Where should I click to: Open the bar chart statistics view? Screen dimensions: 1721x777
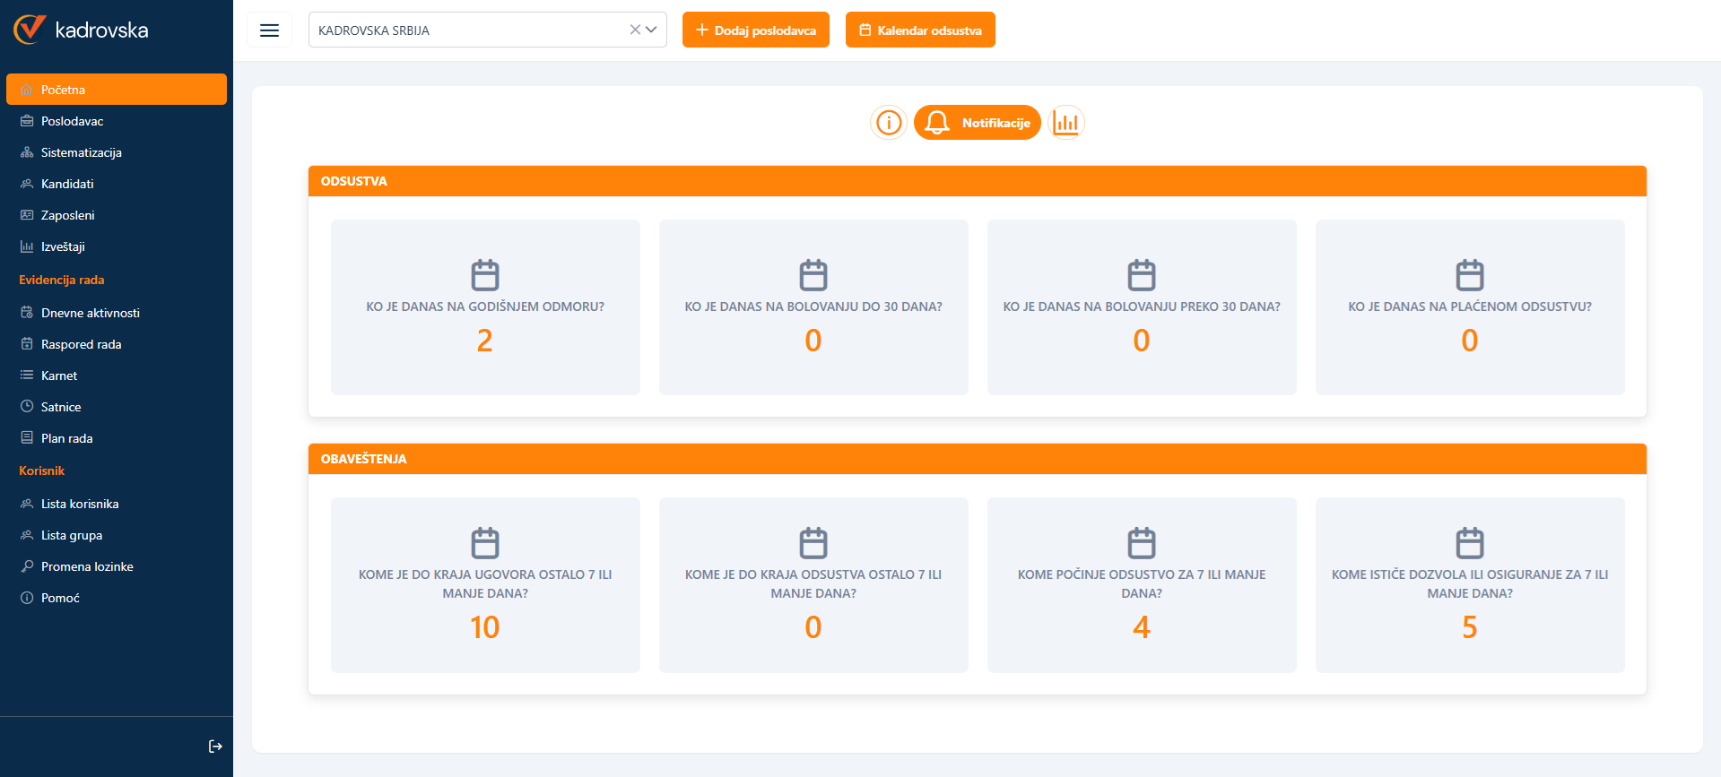pos(1065,123)
